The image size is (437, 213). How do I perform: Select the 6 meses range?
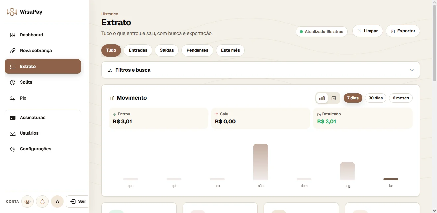pos(401,98)
